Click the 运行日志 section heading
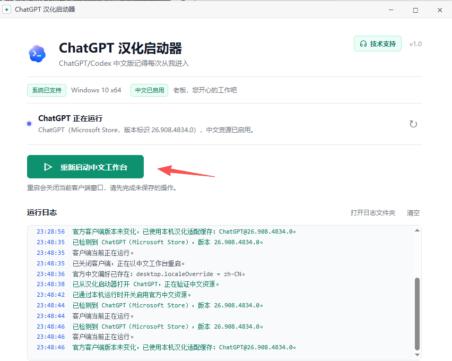The width and height of the screenshot is (452, 361). pyautogui.click(x=42, y=212)
